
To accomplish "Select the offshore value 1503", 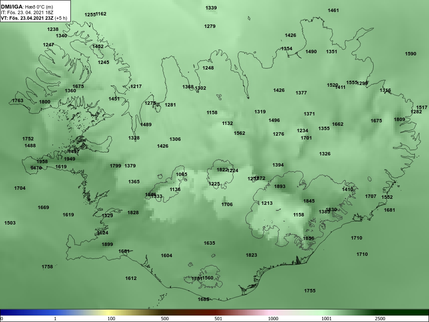I will tap(10, 223).
